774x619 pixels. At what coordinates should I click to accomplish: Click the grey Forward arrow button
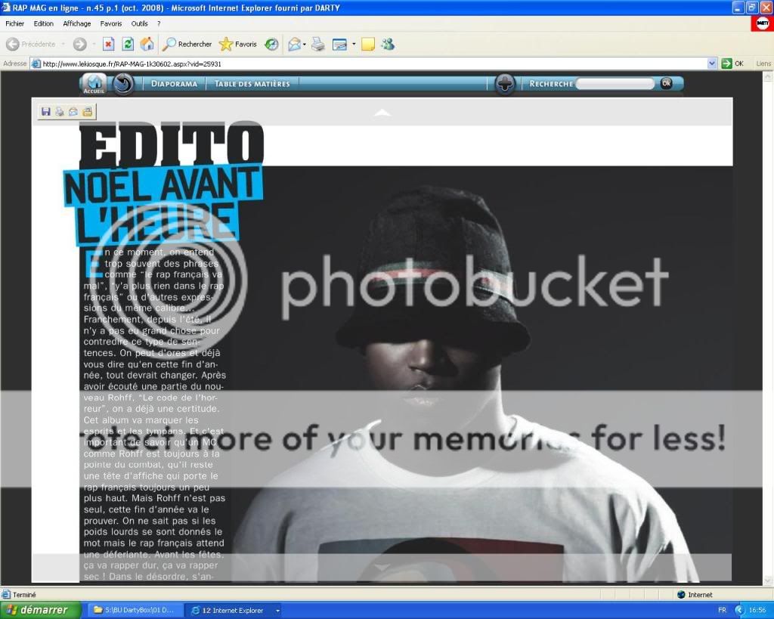coord(79,45)
